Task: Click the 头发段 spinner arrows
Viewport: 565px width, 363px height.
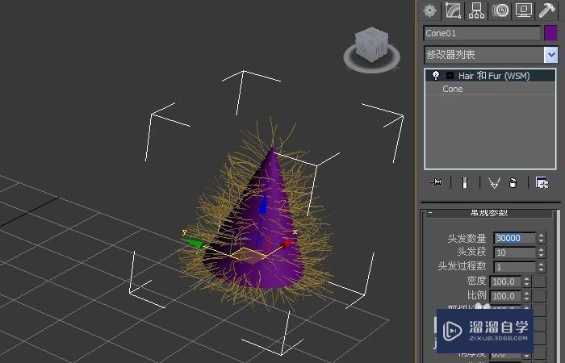Action: 542,252
